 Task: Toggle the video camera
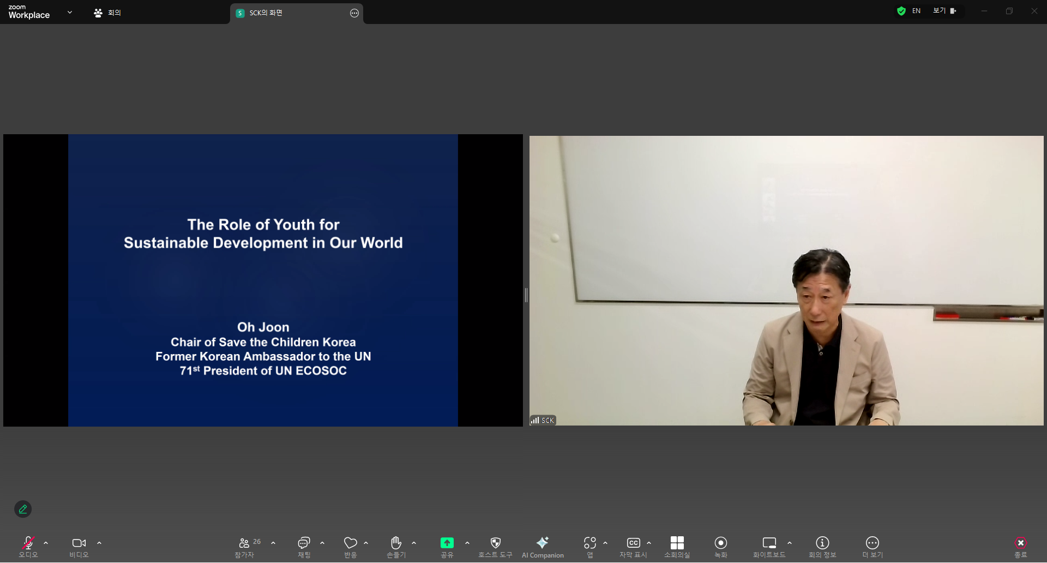click(79, 547)
